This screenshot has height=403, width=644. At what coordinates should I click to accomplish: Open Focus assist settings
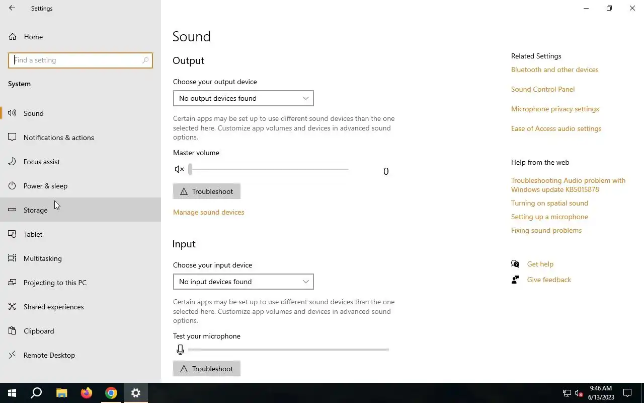[80, 162]
